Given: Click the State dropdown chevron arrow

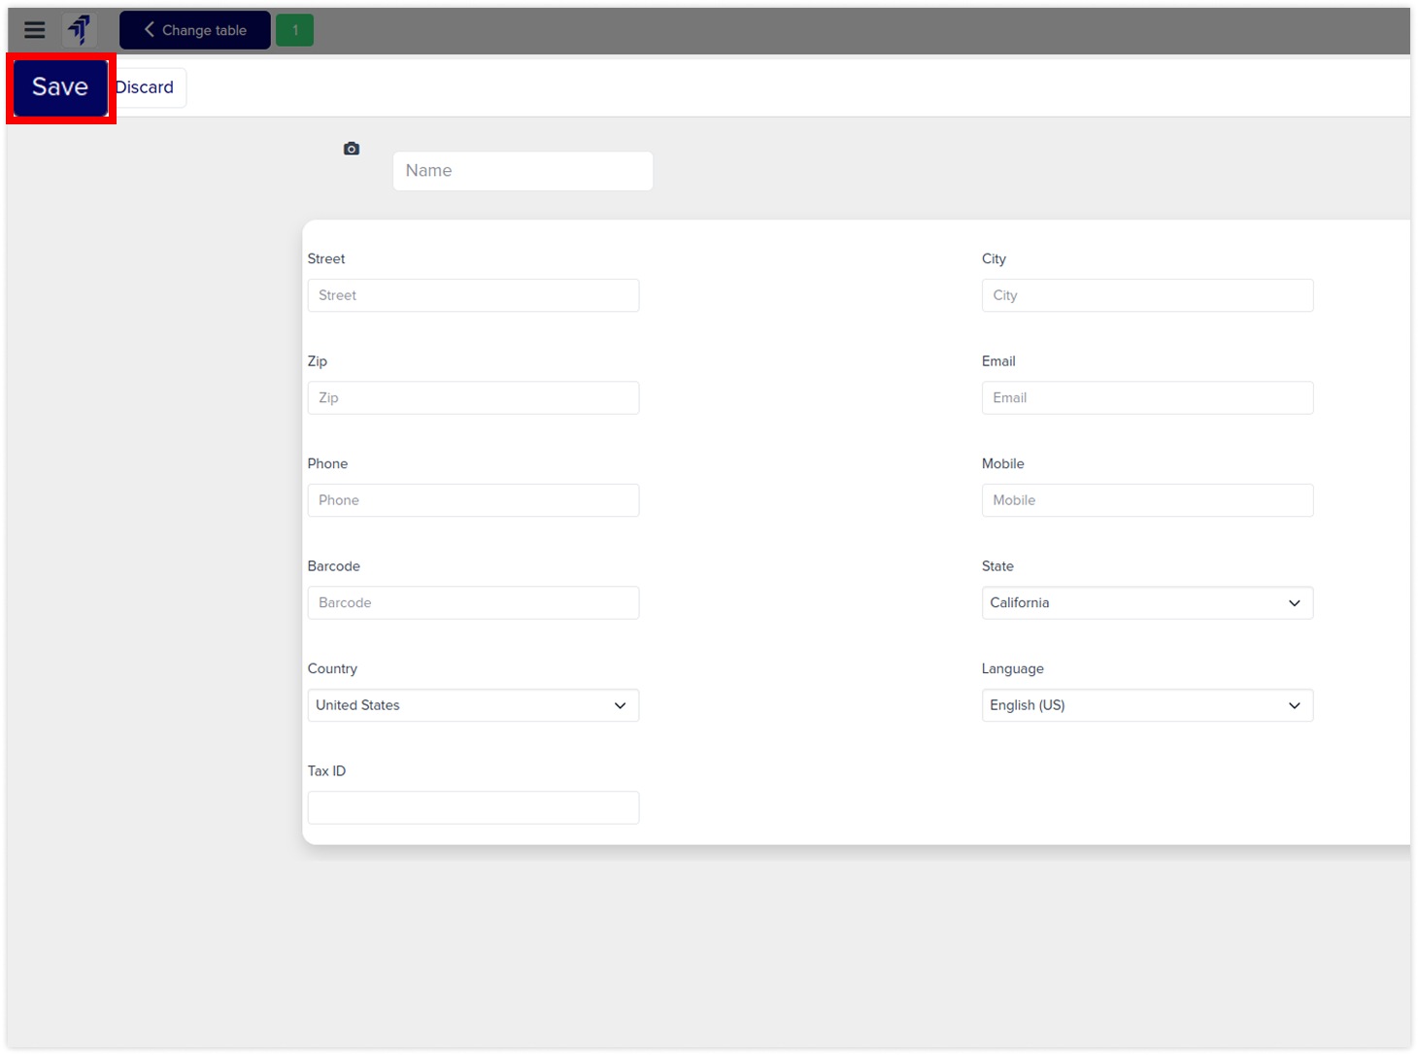Looking at the screenshot, I should (1294, 603).
